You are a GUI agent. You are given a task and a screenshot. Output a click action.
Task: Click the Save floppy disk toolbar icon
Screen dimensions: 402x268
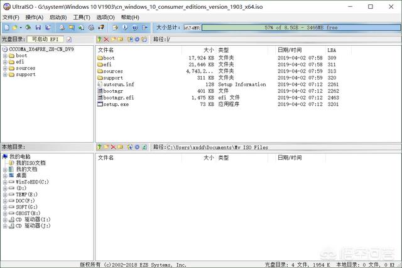[x=38, y=28]
